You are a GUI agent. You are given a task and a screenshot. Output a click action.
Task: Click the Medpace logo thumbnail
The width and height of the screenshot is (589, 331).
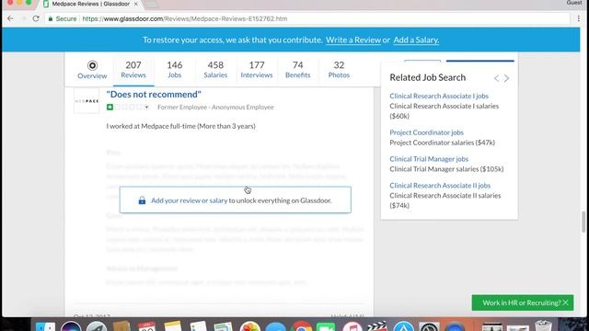(x=87, y=100)
